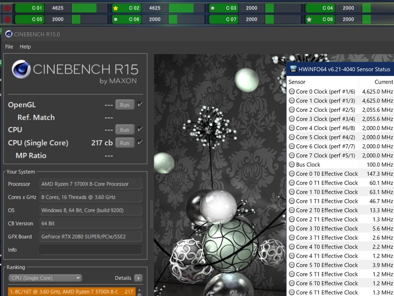The height and width of the screenshot is (296, 394).
Task: Click the sensor icon for Core 5 Clock
Action: [292, 137]
